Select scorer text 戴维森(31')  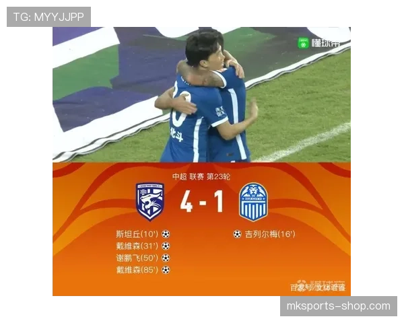coord(137,246)
